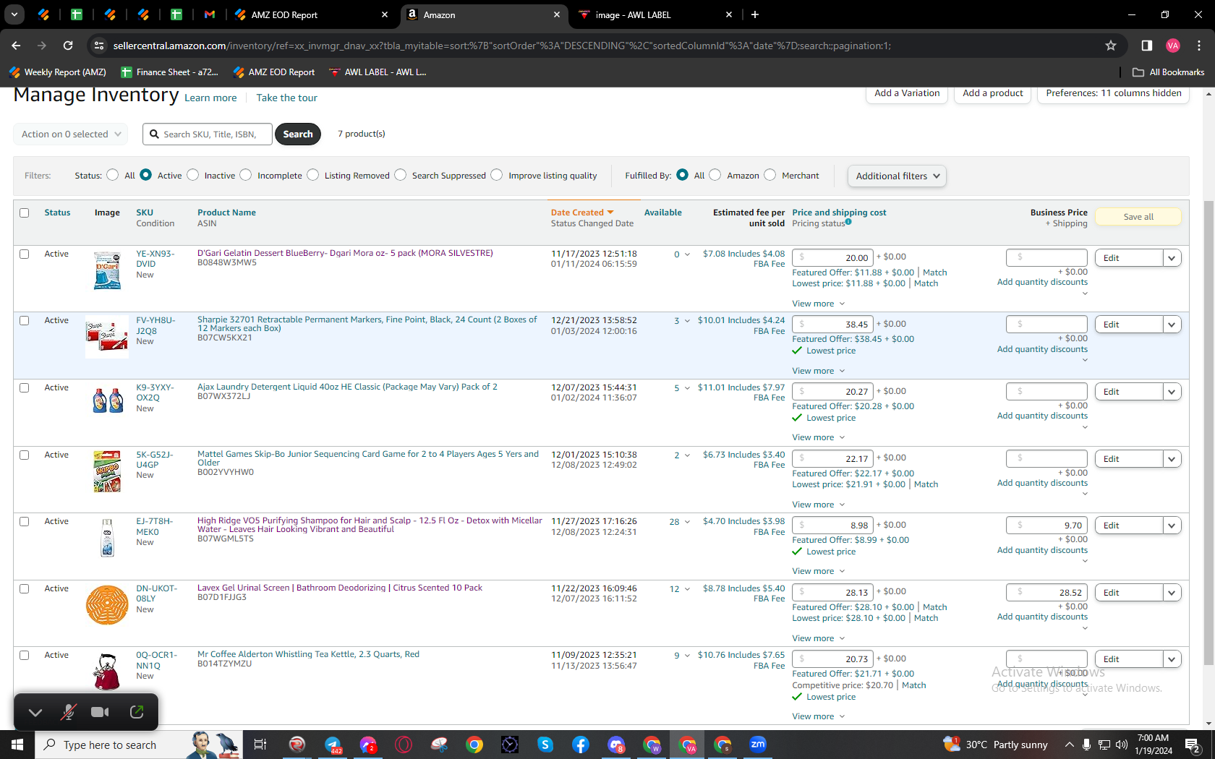Open Task View on the taskbar
This screenshot has height=759, width=1215.
[260, 745]
